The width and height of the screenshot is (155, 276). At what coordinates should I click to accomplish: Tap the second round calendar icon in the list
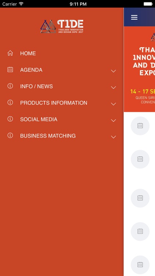(x=140, y=159)
